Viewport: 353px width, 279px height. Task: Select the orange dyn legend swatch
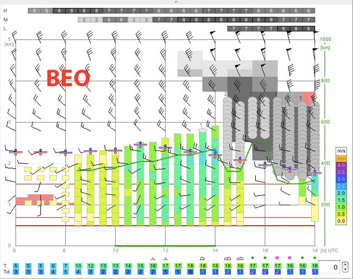pyautogui.click(x=341, y=158)
